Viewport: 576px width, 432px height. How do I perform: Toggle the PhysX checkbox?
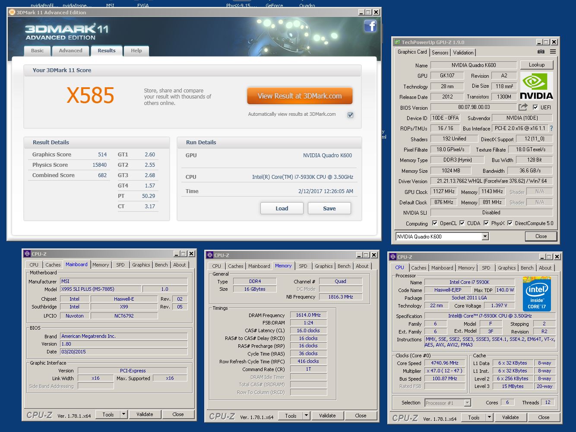(486, 223)
